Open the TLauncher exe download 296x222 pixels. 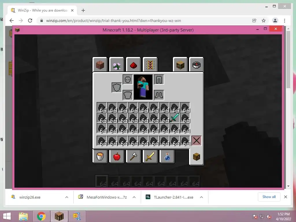pos(174,197)
